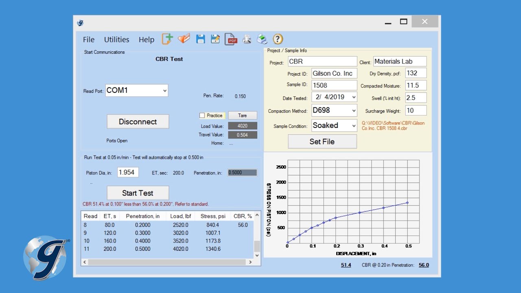This screenshot has height=293, width=521.
Task: Select table row with load 2520.0
Action: 167,225
